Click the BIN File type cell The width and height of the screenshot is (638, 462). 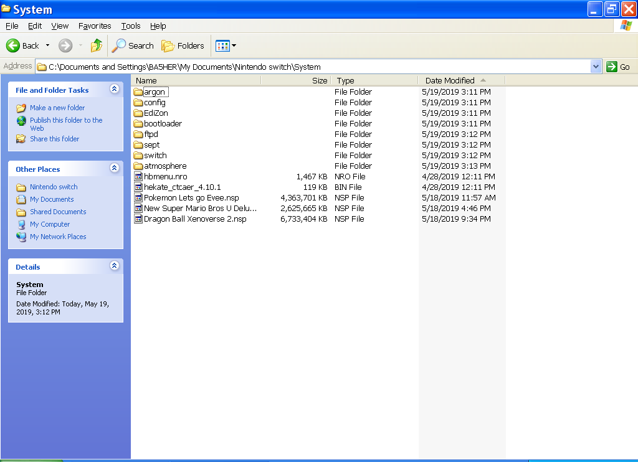[x=348, y=187]
